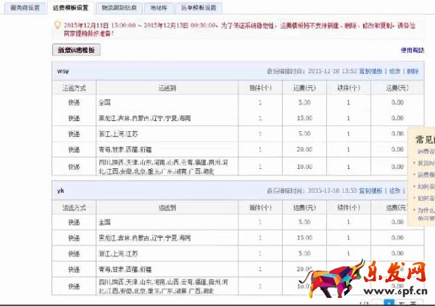Screen dimensions: 435x306
Task: Click 复制模板 for the yk template
Action: (x=370, y=191)
